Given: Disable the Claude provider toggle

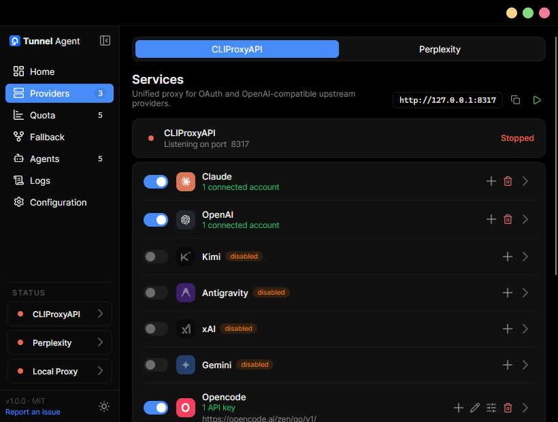Looking at the screenshot, I should click(156, 182).
